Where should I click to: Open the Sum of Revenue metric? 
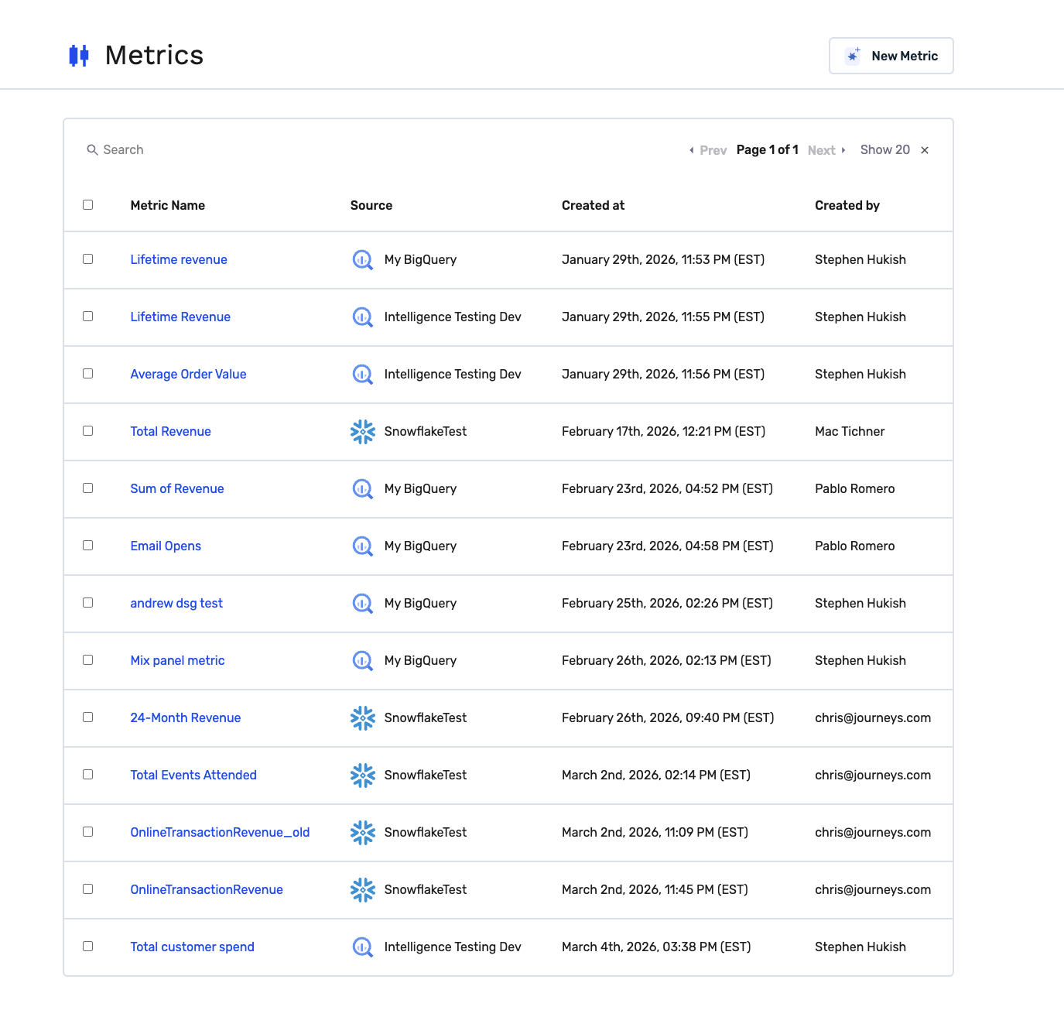pos(177,488)
